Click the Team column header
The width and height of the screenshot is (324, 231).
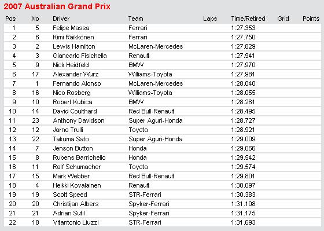(x=135, y=19)
